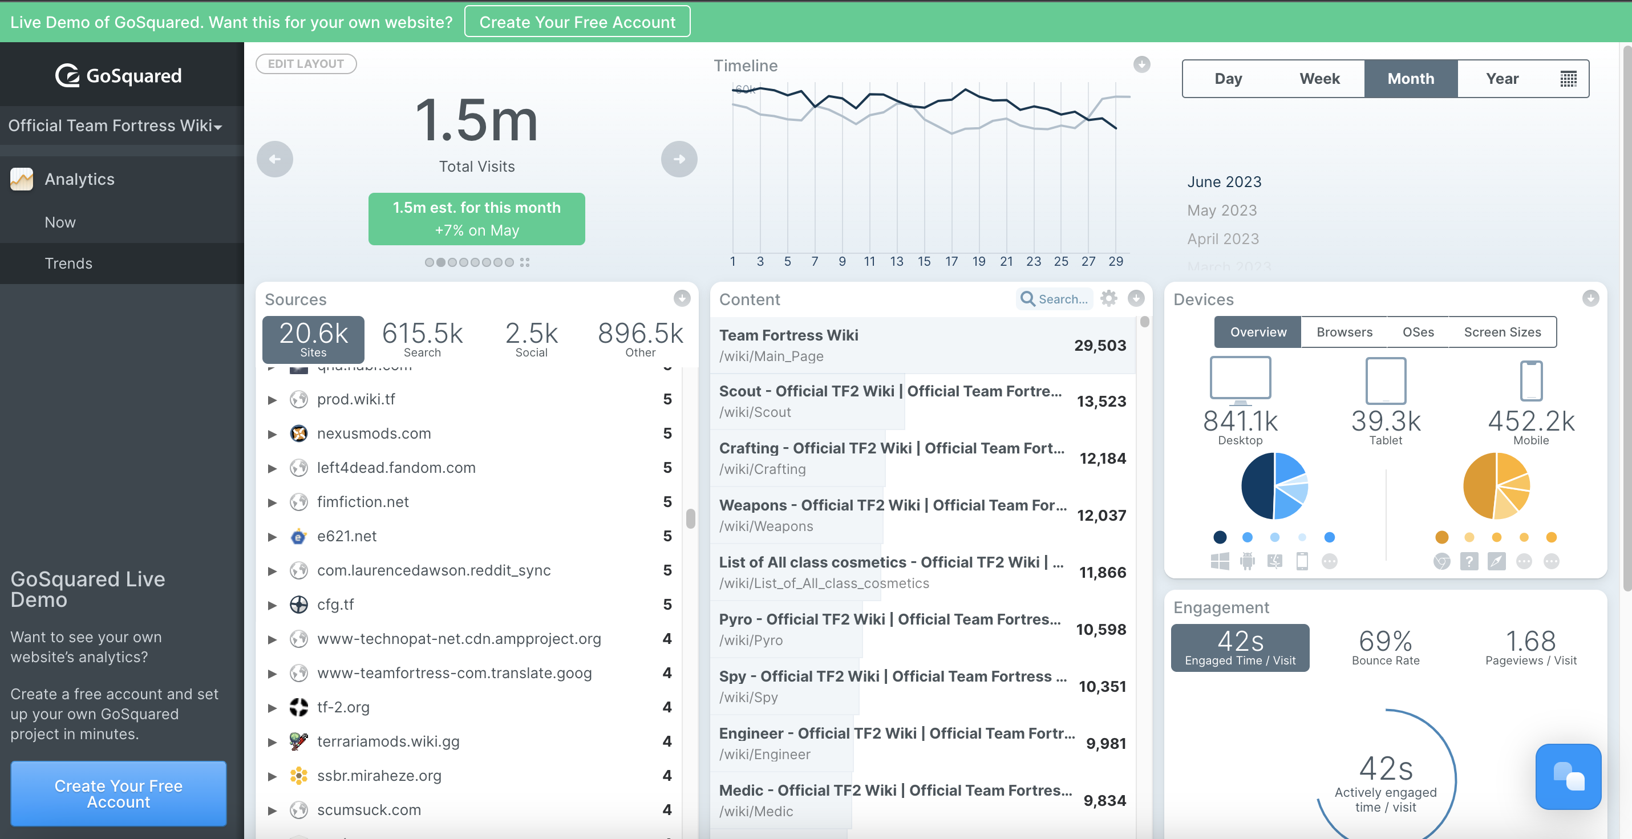1632x839 pixels.
Task: Expand the scumsuck.com source row
Action: (273, 810)
